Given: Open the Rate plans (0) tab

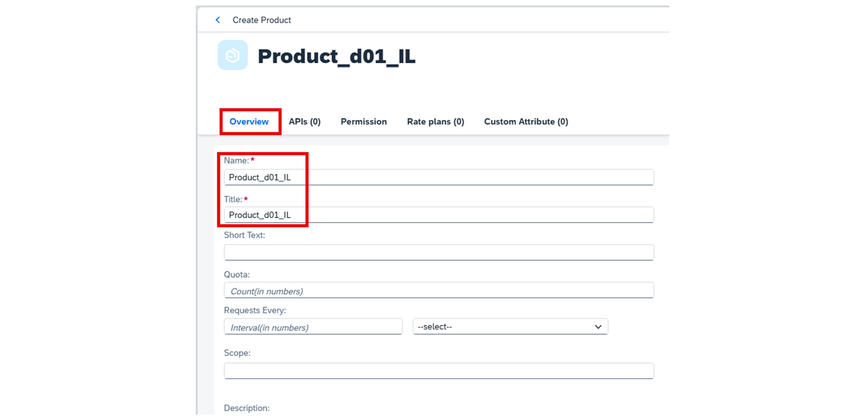Looking at the screenshot, I should point(436,121).
